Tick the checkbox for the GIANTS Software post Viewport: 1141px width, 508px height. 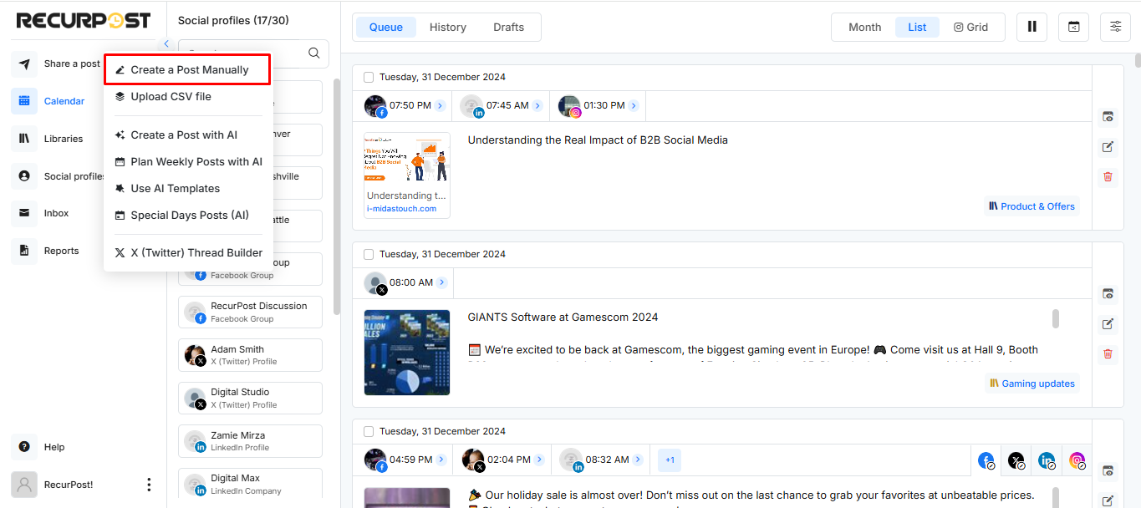(x=369, y=254)
